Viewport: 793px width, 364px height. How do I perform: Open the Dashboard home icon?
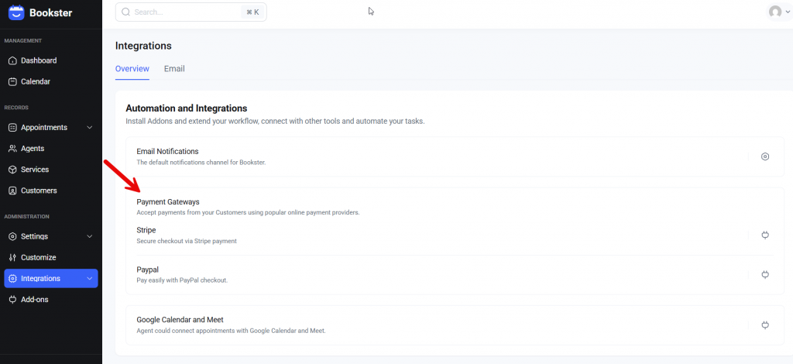12,60
